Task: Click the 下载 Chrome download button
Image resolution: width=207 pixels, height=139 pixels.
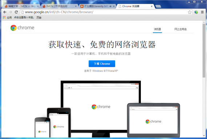Action: tap(102, 64)
